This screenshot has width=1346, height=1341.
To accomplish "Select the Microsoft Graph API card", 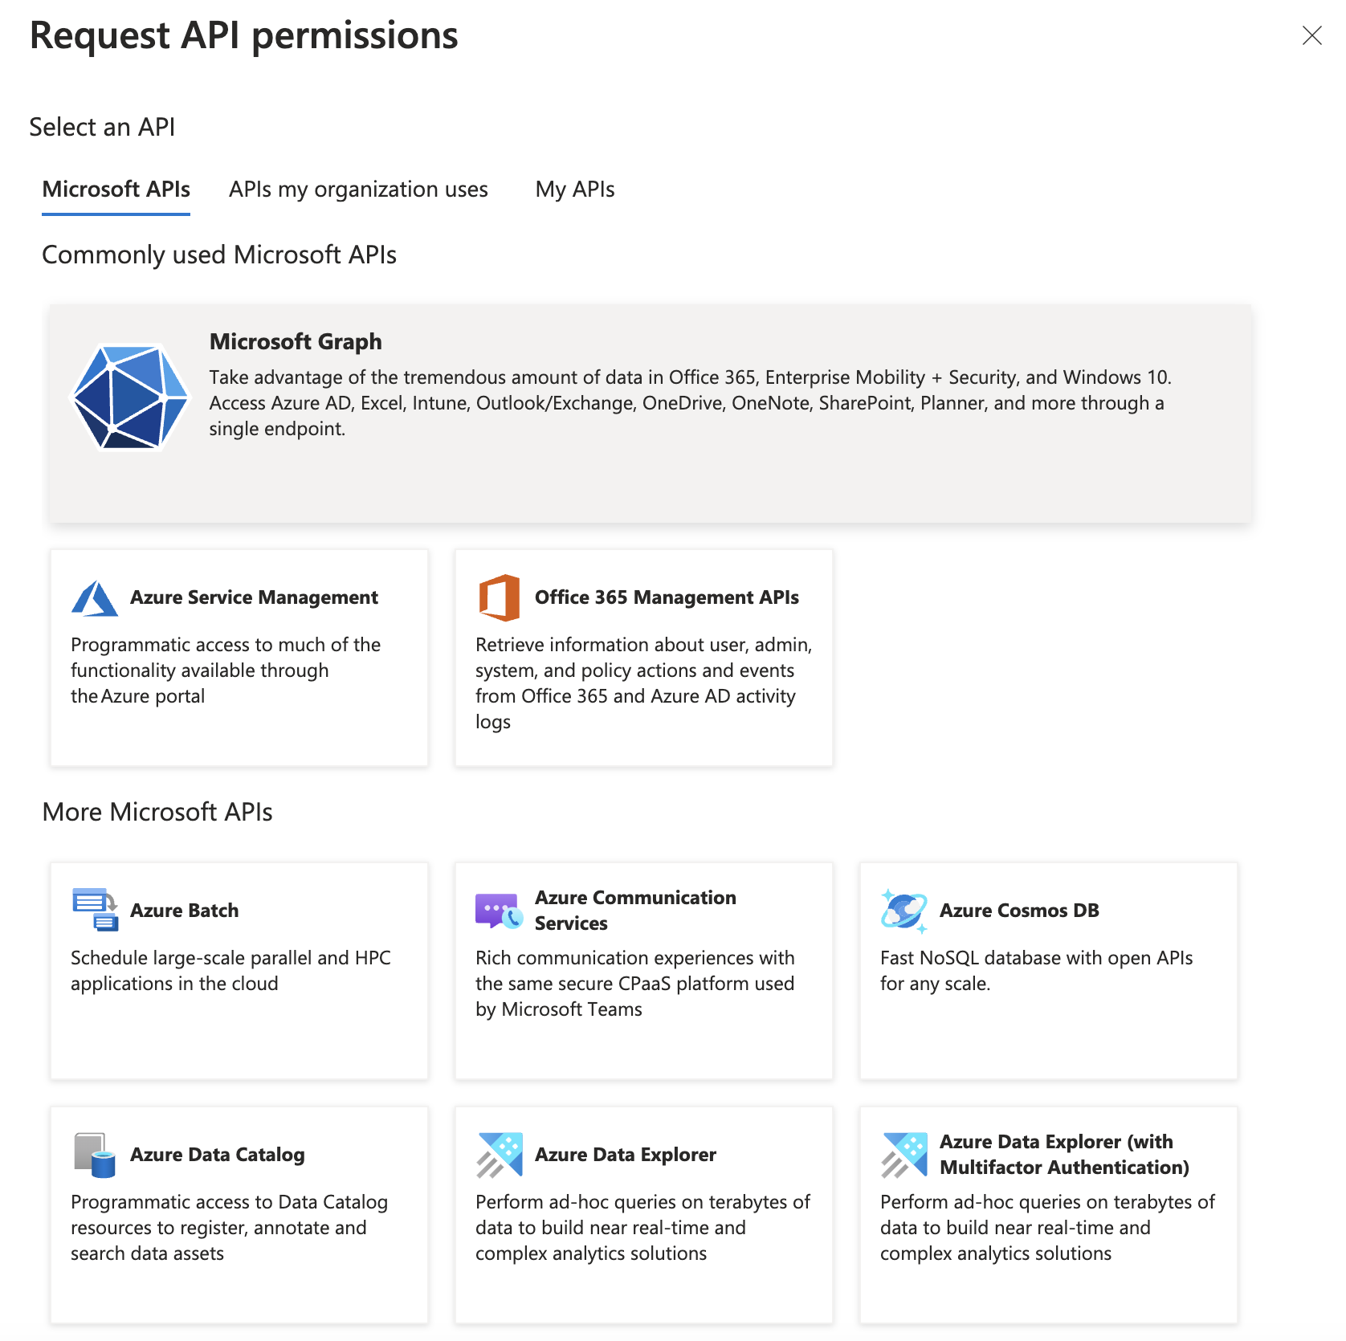I will coord(649,413).
